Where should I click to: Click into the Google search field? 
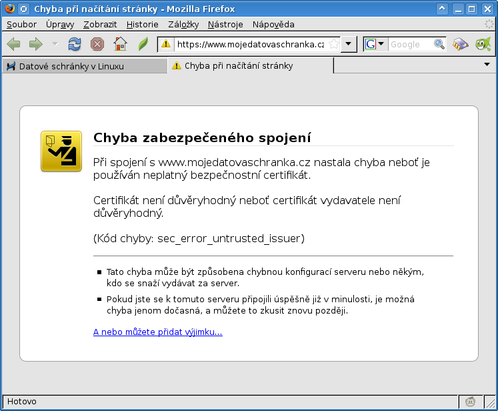click(x=411, y=44)
